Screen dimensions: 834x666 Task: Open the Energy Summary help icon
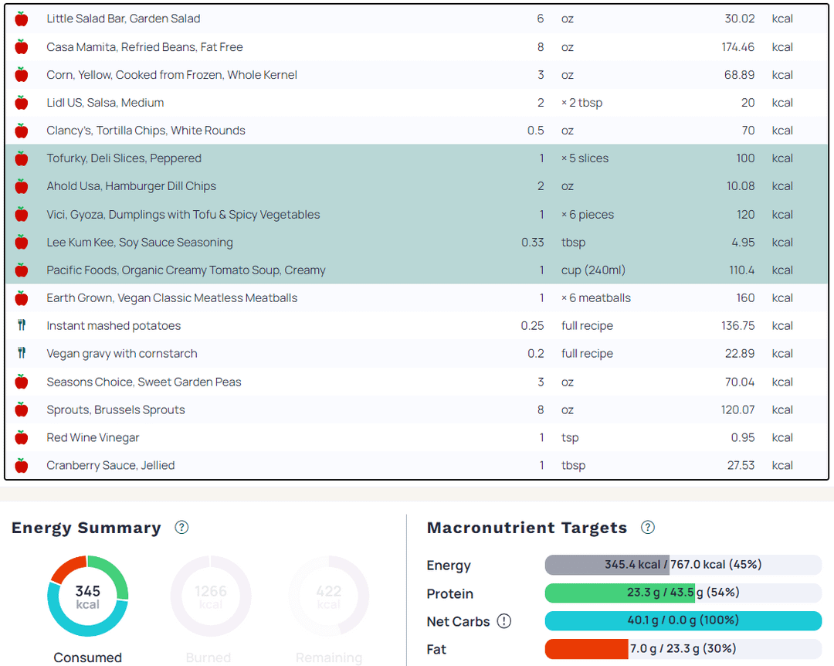[x=181, y=528]
